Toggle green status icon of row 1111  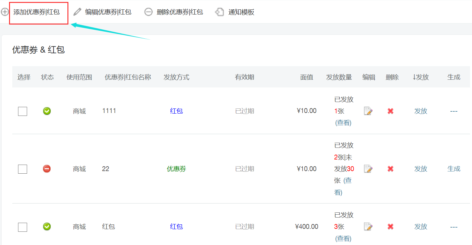pos(47,111)
